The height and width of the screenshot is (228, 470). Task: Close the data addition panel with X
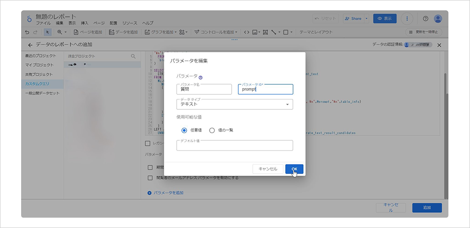(439, 45)
